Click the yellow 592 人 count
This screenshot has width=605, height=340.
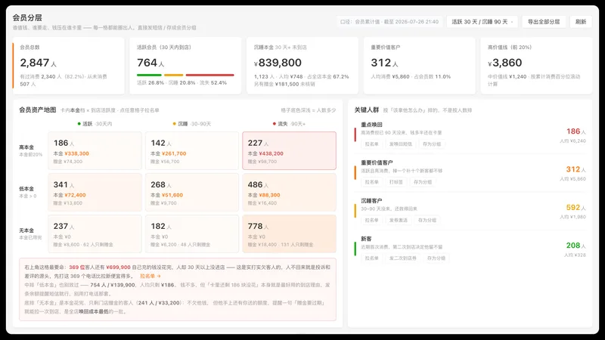pos(576,207)
